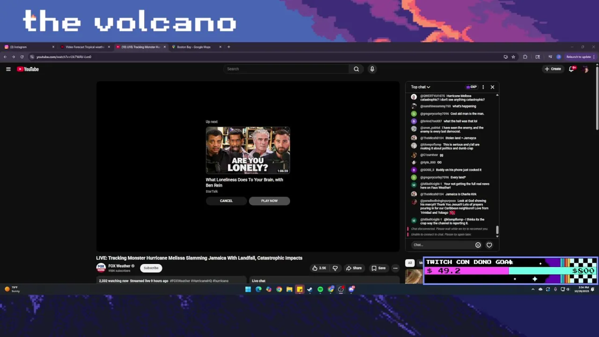This screenshot has width=599, height=337.
Task: Open a new browser tab
Action: pos(229,47)
